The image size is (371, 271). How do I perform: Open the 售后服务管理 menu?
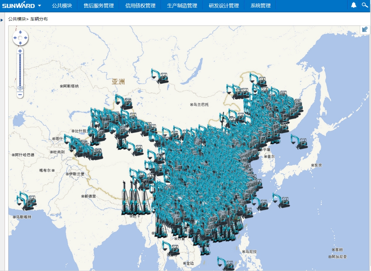(99, 6)
